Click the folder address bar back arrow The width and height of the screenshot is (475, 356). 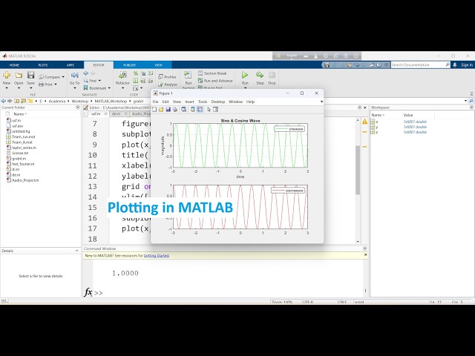3,101
